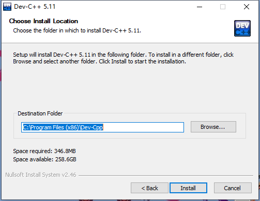
Task: Click the Space available: 258.6GB text
Action: tap(44, 159)
